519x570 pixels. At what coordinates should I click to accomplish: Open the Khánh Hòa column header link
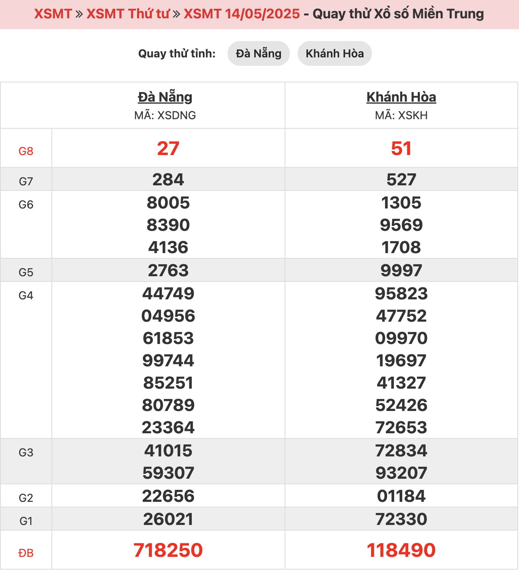pos(401,97)
